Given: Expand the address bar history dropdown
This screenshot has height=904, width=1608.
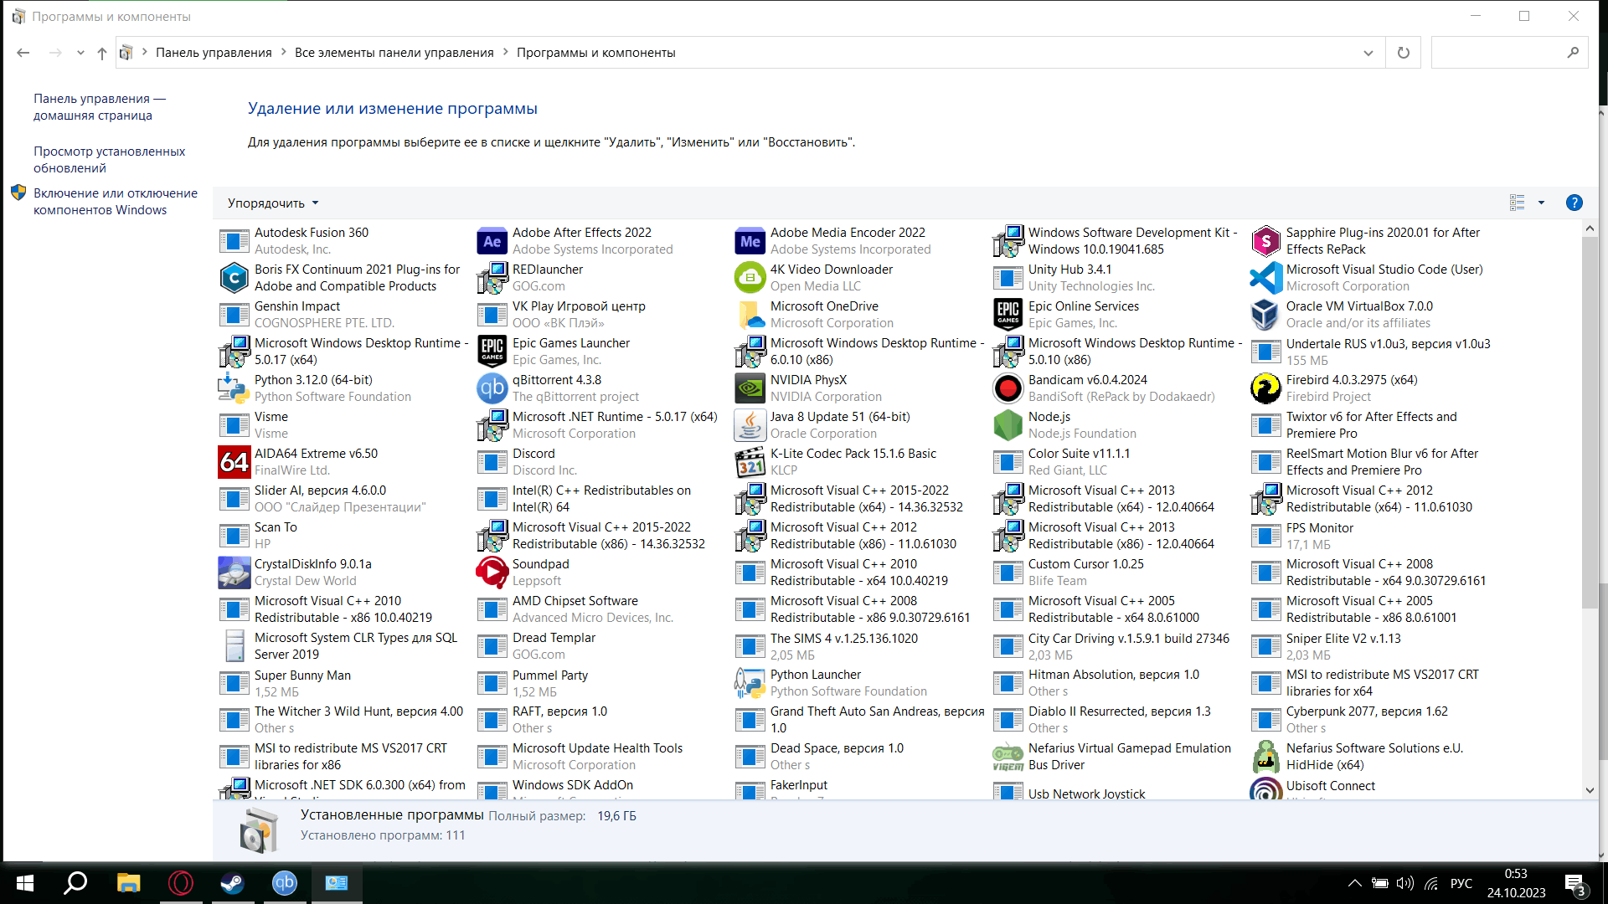Looking at the screenshot, I should click(1368, 53).
